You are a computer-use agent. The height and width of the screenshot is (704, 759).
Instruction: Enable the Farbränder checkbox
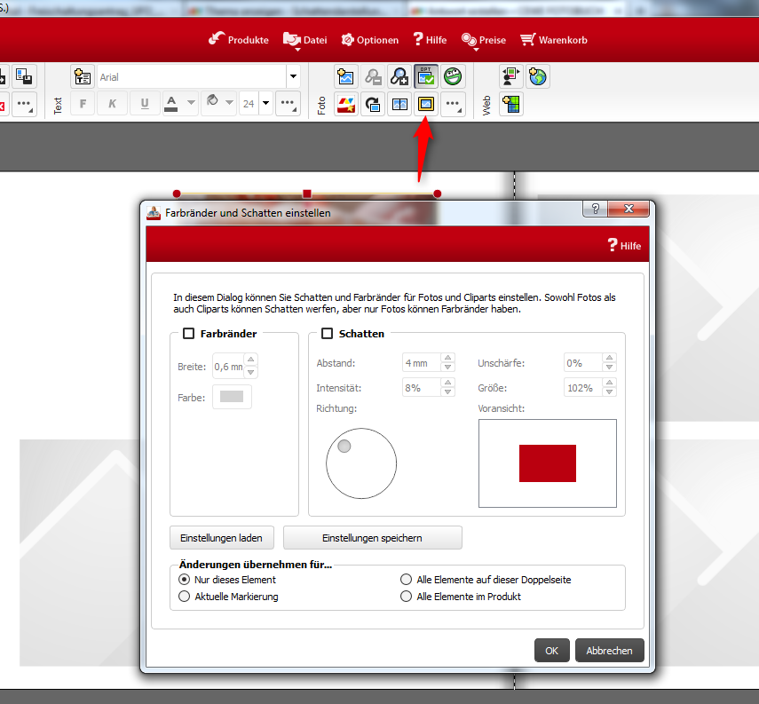point(188,334)
